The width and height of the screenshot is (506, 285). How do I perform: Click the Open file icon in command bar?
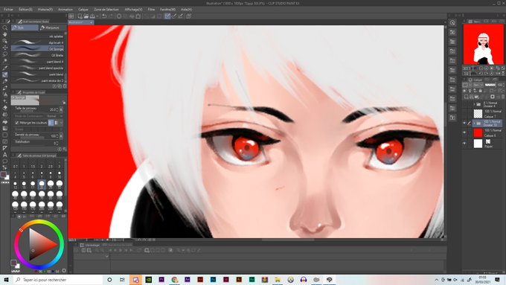[86, 16]
